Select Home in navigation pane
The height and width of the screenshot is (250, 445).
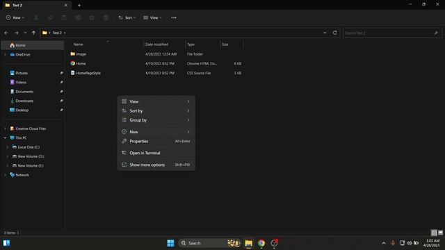click(x=32, y=45)
